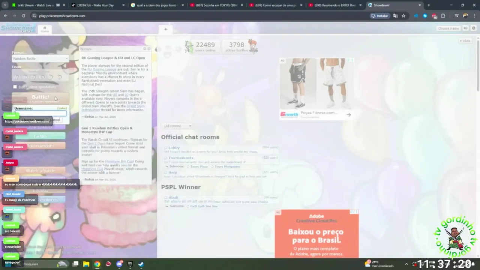480x270 pixels.
Task: Open the RU Gaming League link
Action: click(x=102, y=69)
